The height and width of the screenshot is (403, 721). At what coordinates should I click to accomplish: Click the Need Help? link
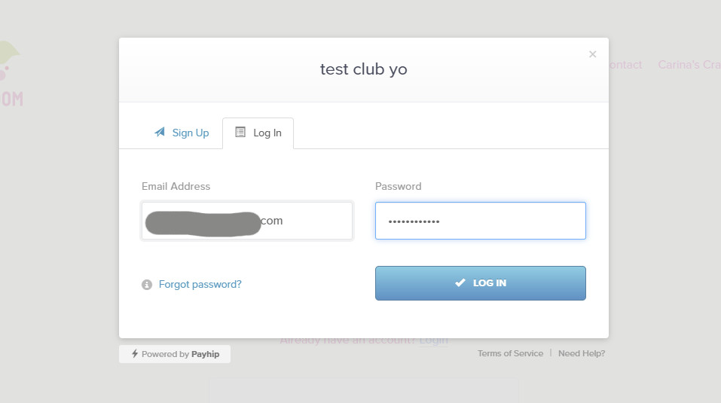click(x=582, y=353)
